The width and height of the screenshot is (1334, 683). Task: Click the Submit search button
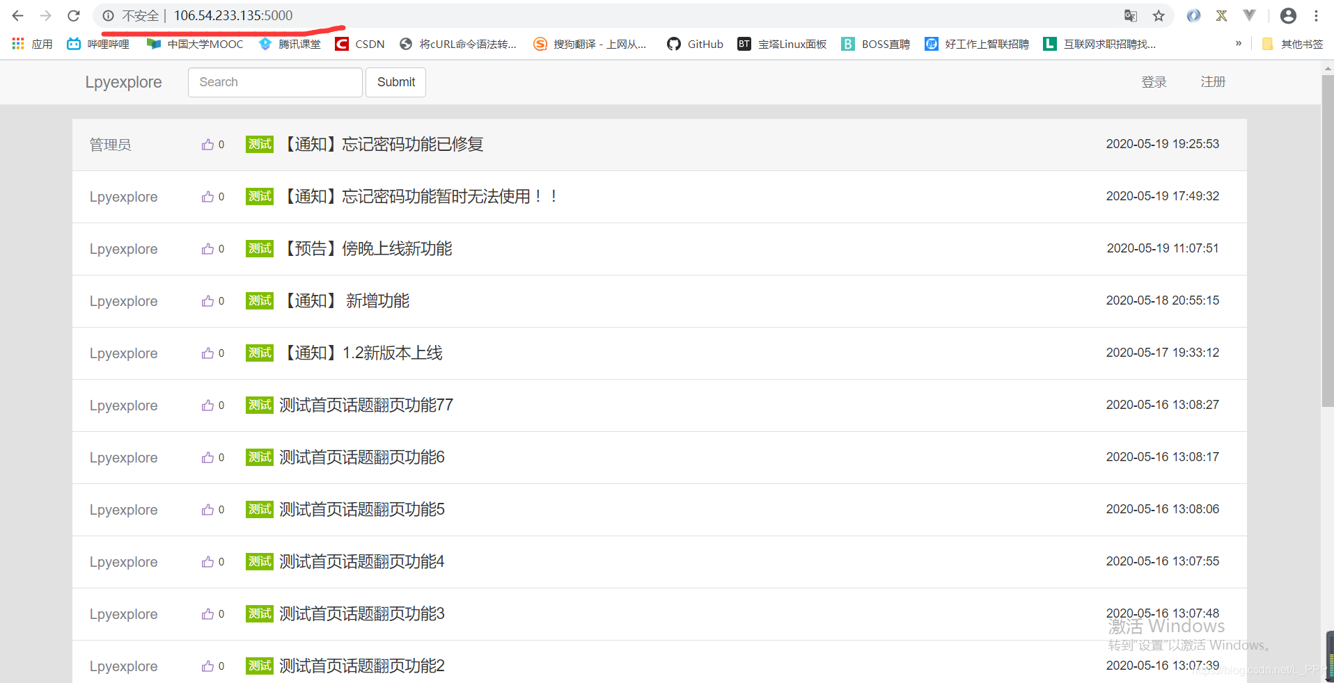[396, 82]
